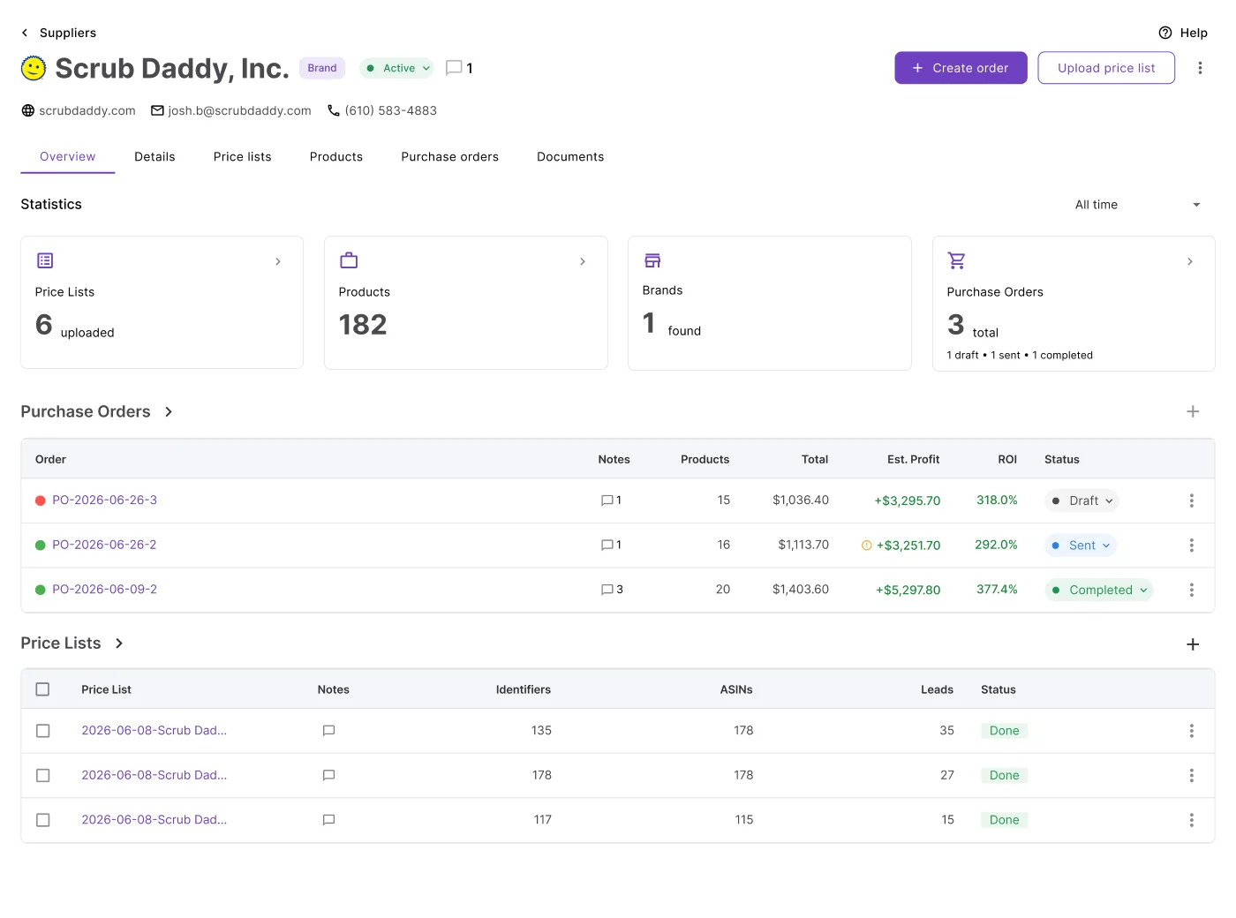Open the three-dot menu next to Upload price list
The image size is (1236, 918).
coord(1200,68)
